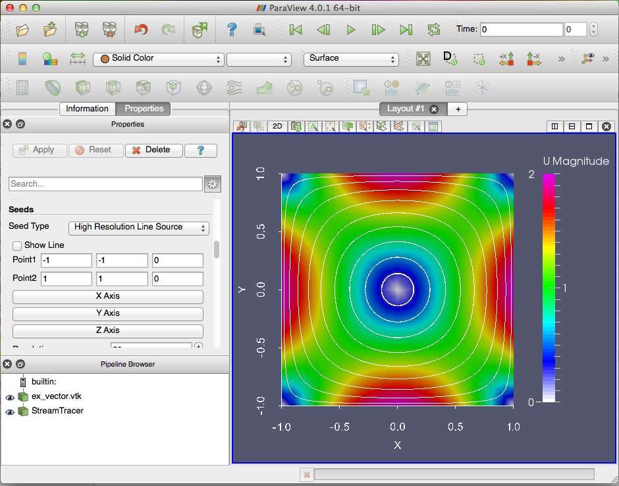Launch the Glyph filter
This screenshot has width=619, height=486.
tap(203, 88)
